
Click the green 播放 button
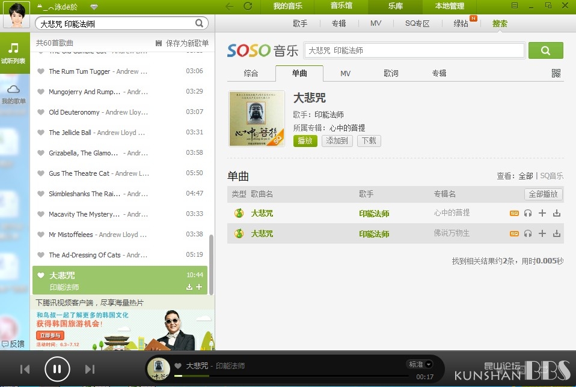(x=305, y=141)
